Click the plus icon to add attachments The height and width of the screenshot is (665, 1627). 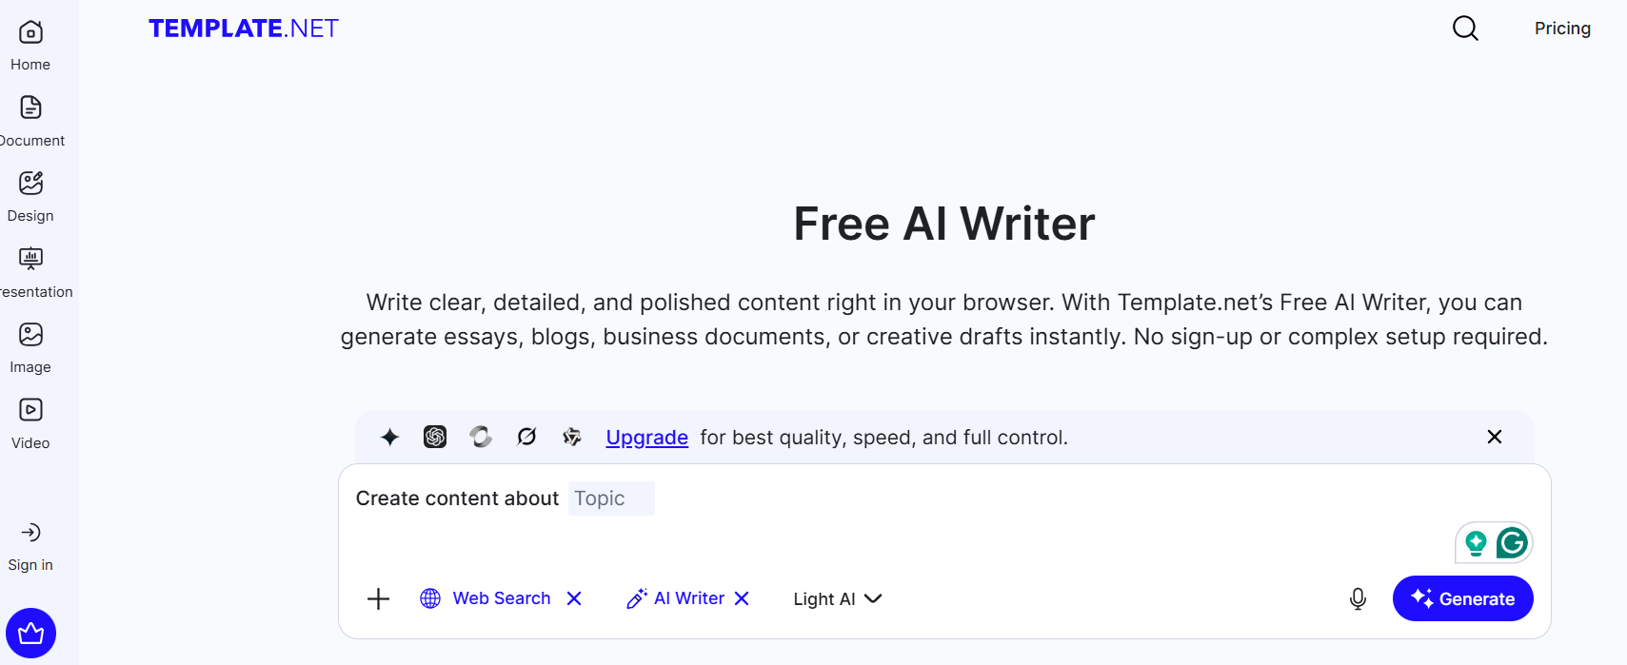tap(378, 598)
